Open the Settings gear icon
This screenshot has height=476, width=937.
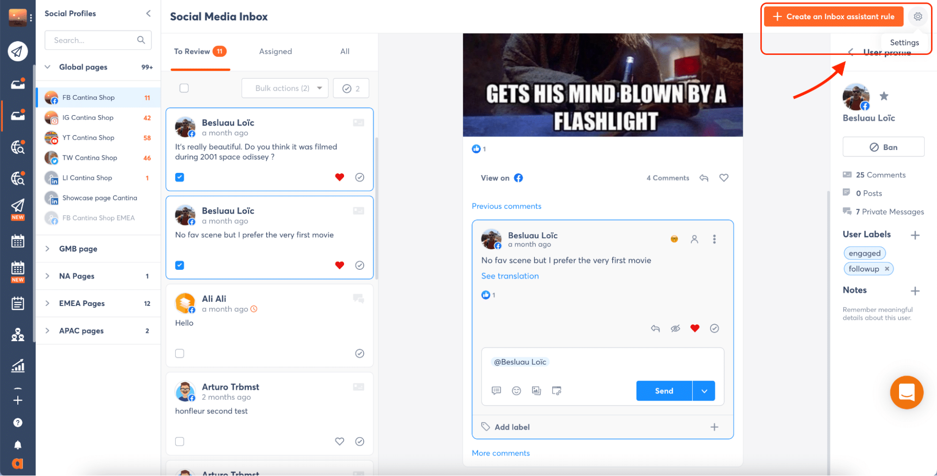click(917, 16)
